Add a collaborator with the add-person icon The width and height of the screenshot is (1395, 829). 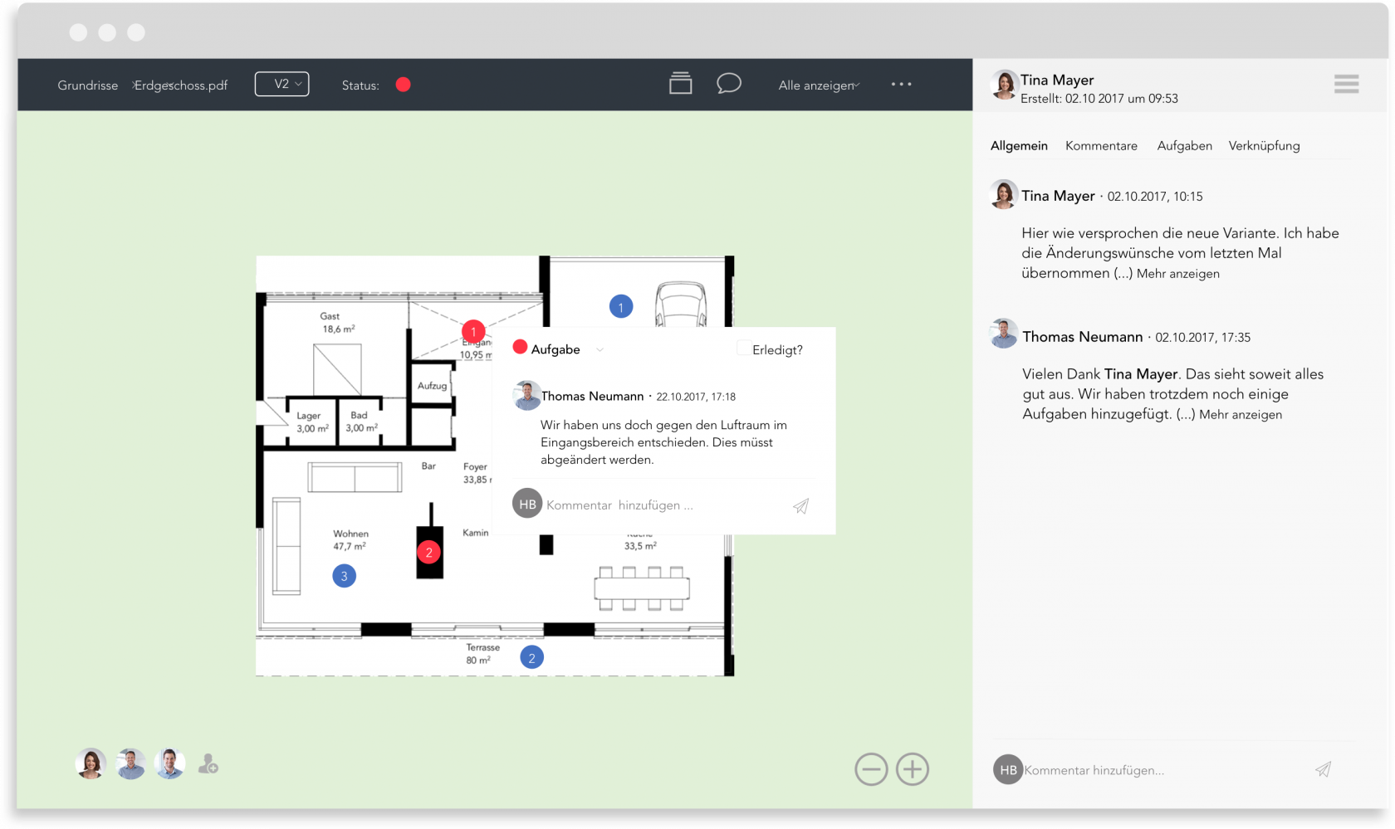point(208,763)
